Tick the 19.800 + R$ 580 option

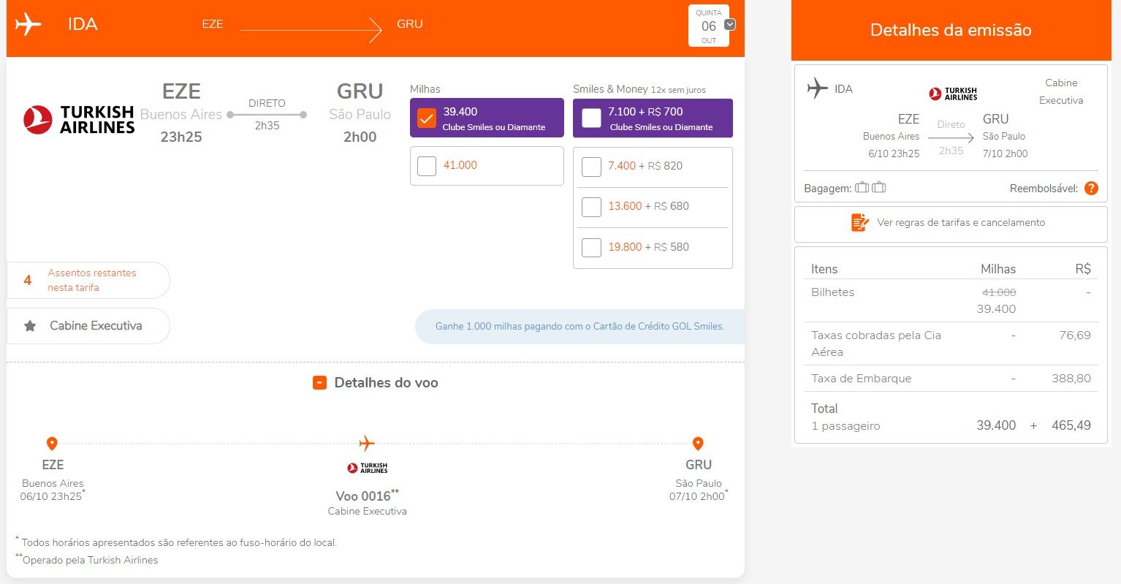pos(591,248)
